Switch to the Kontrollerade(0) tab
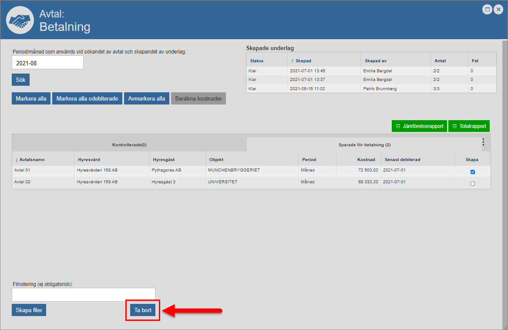The height and width of the screenshot is (330, 508). [129, 145]
